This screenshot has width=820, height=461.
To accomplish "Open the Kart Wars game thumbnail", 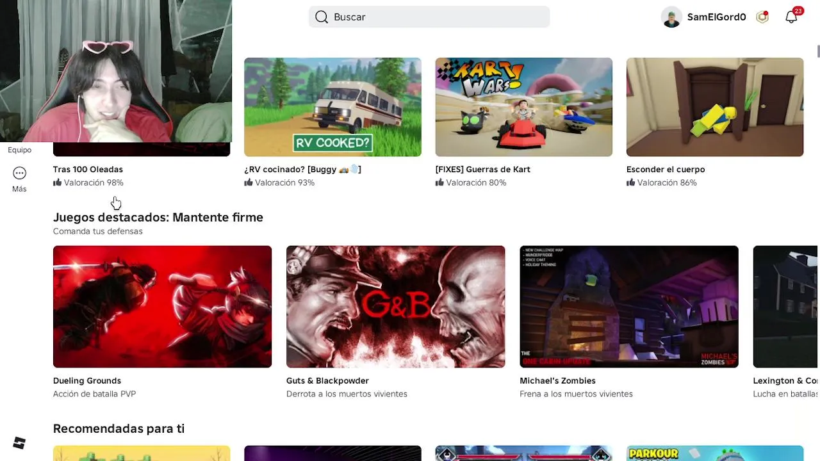I will [x=524, y=107].
